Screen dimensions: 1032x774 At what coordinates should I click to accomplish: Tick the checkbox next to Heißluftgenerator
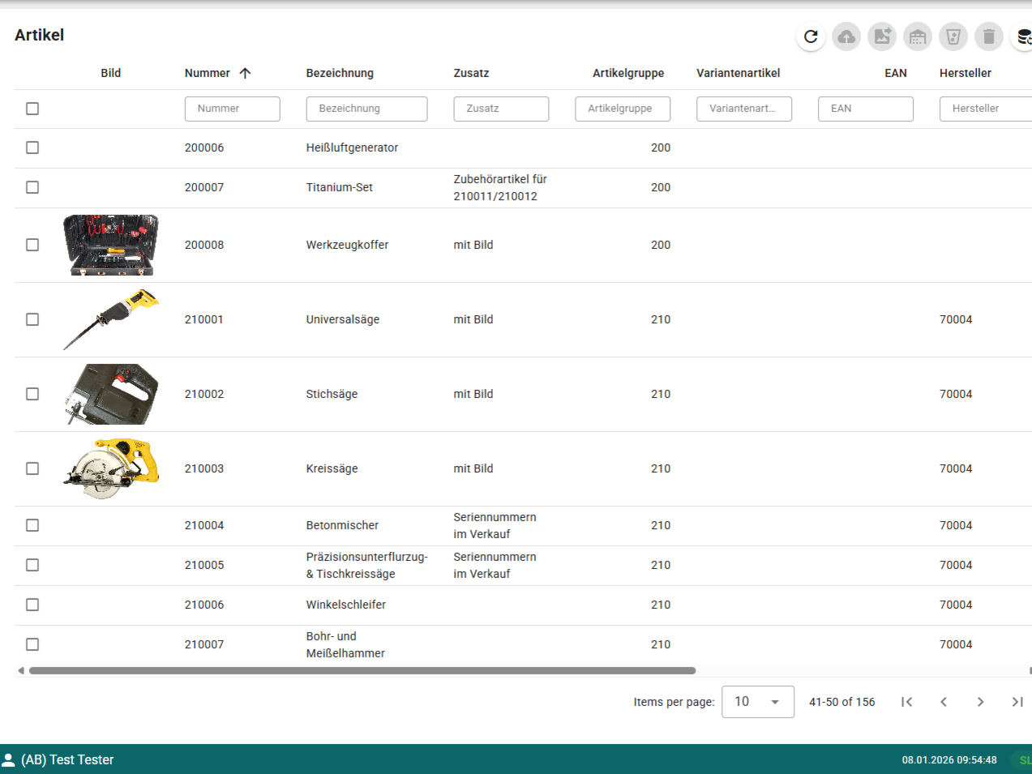32,148
